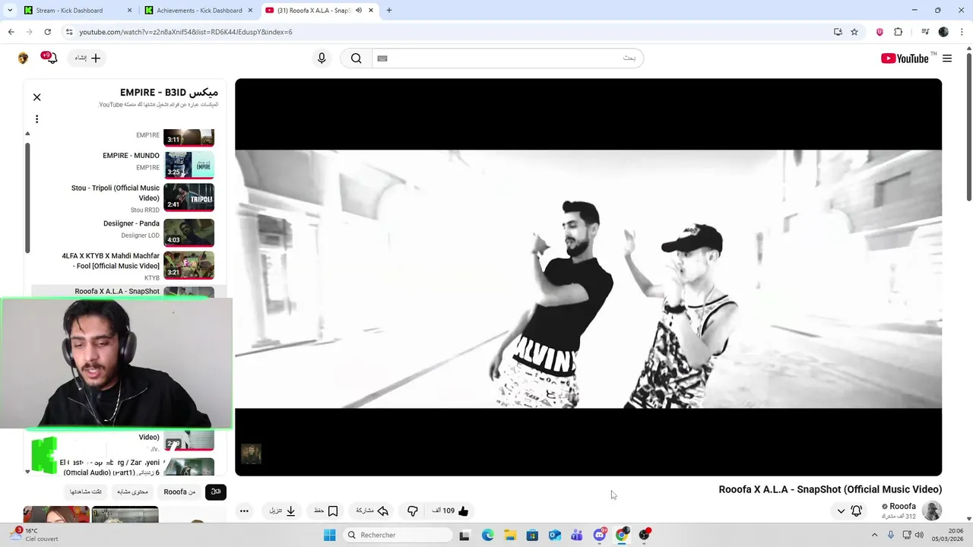Screen dimensions: 973x547
Task: Open the Rooofa channel name link
Action: [x=902, y=507]
